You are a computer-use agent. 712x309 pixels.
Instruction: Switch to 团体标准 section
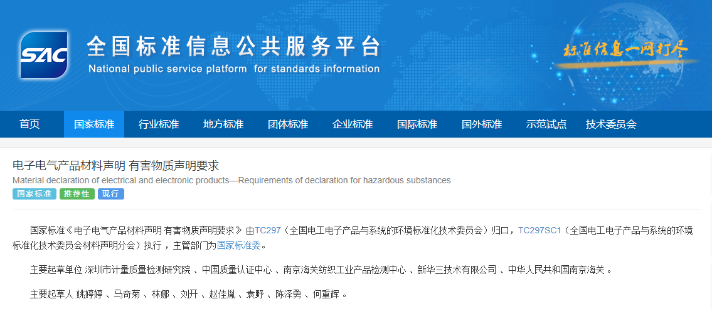click(288, 124)
